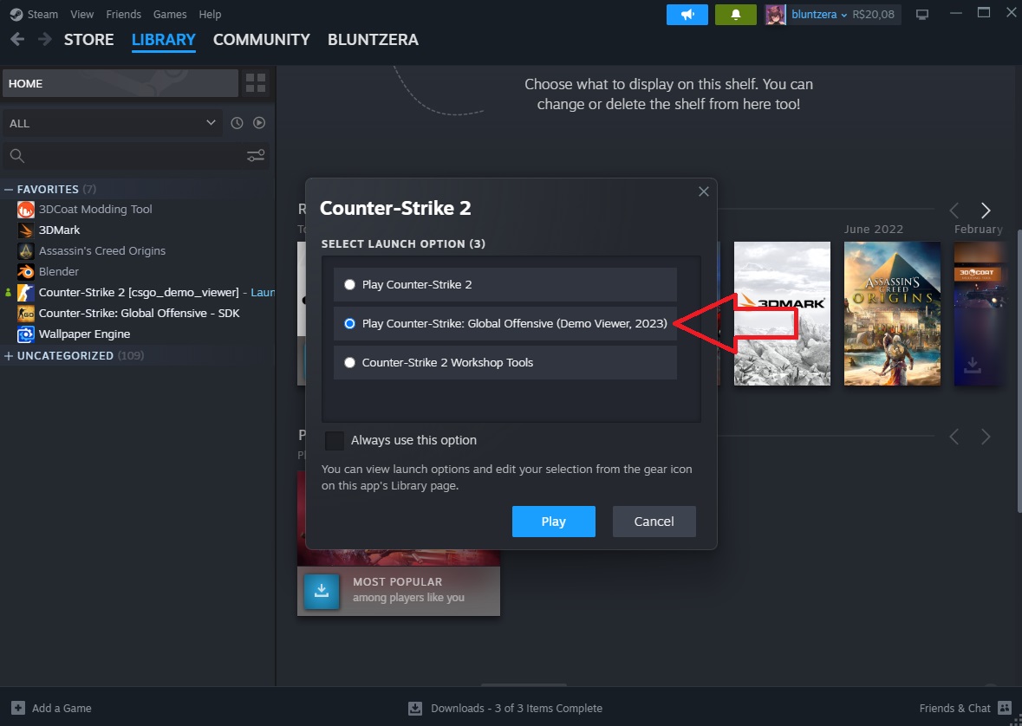Screen dimensions: 1022x726
Task: Open the BLUNTZERA profile tab
Action: (373, 40)
